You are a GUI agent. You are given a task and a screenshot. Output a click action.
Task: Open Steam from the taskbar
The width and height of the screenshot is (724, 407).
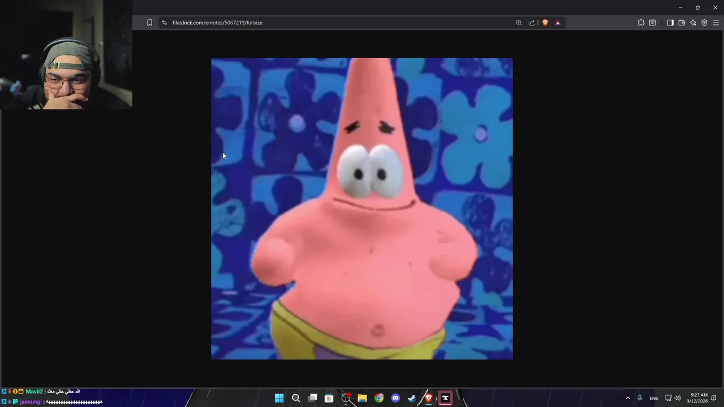412,398
